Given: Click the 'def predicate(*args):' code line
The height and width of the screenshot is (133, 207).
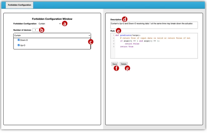Looking at the screenshot, I should point(128,35).
